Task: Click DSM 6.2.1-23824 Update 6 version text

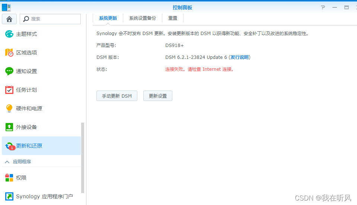Action: click(196, 57)
